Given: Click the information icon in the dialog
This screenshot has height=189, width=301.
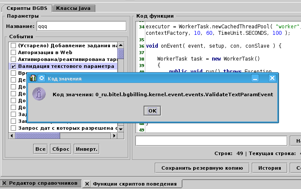Looking at the screenshot, I should click(40, 94).
